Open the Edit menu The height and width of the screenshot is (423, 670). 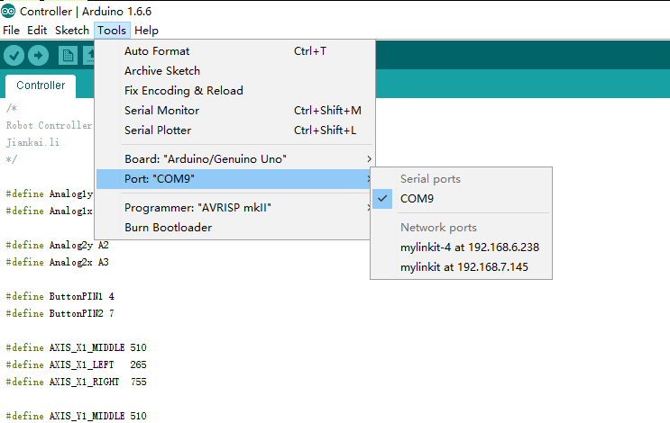pos(37,31)
